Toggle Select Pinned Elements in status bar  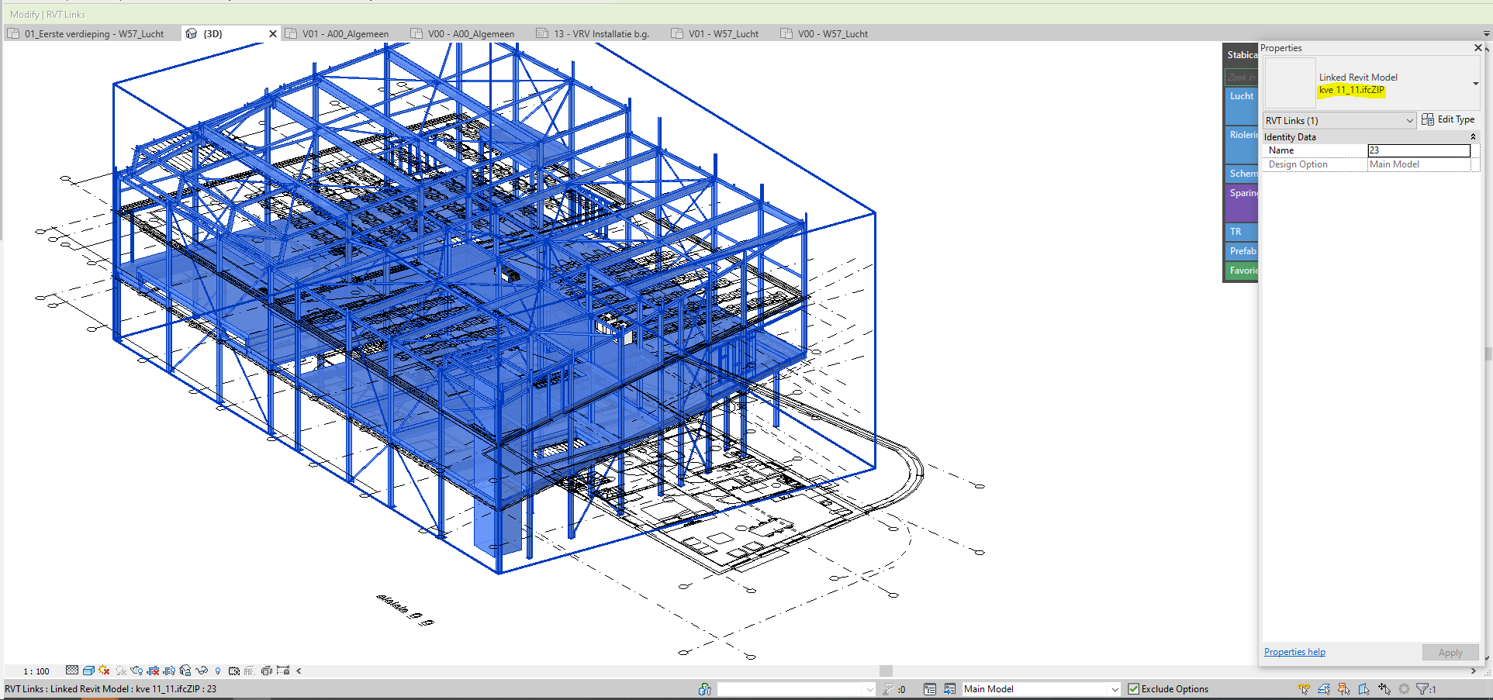(1344, 689)
